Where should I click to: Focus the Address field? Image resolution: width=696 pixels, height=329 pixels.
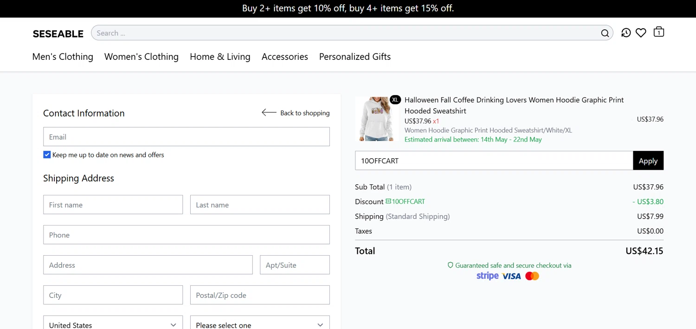(x=148, y=265)
